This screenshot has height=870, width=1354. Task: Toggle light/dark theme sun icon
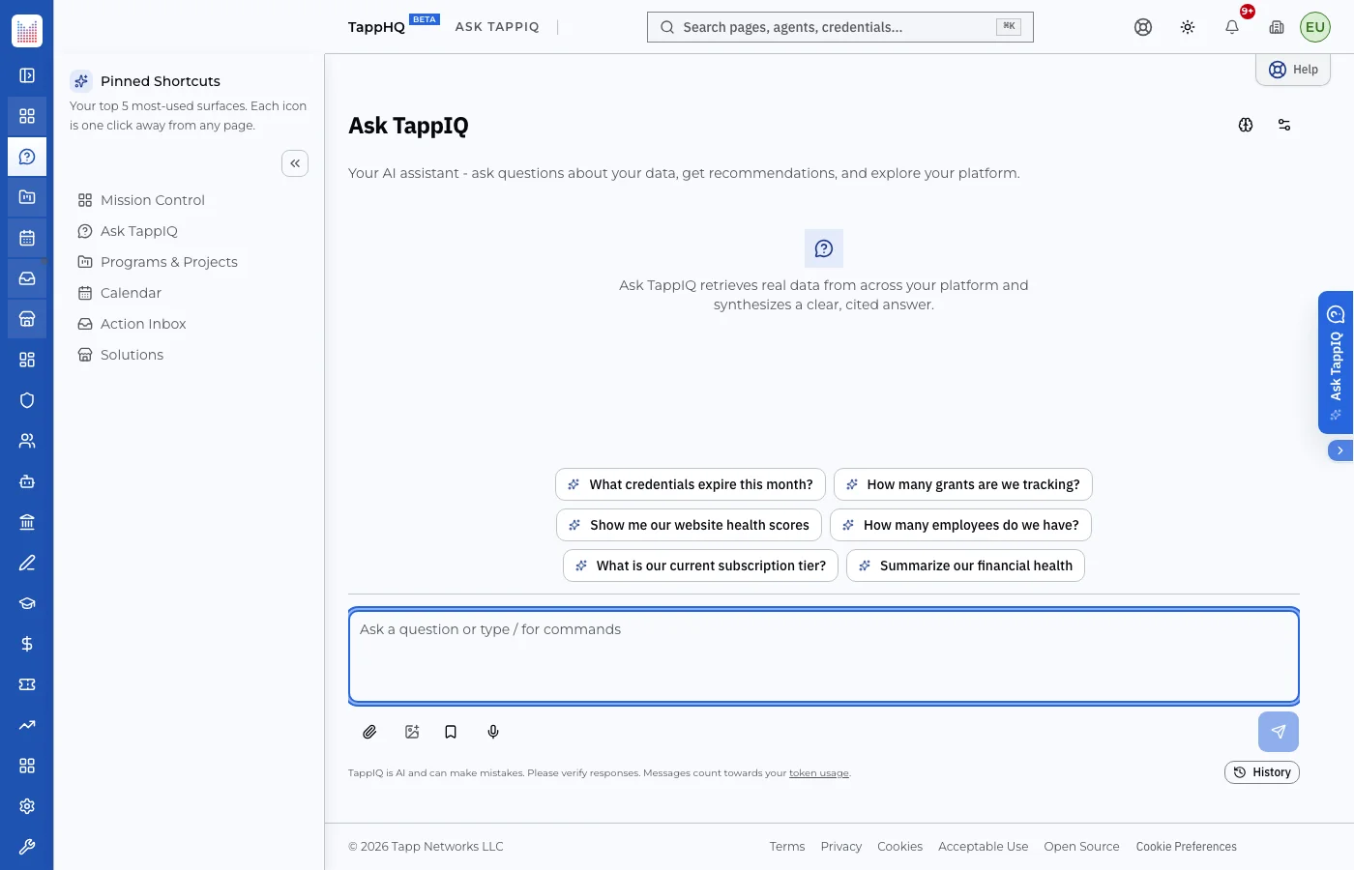click(x=1188, y=27)
